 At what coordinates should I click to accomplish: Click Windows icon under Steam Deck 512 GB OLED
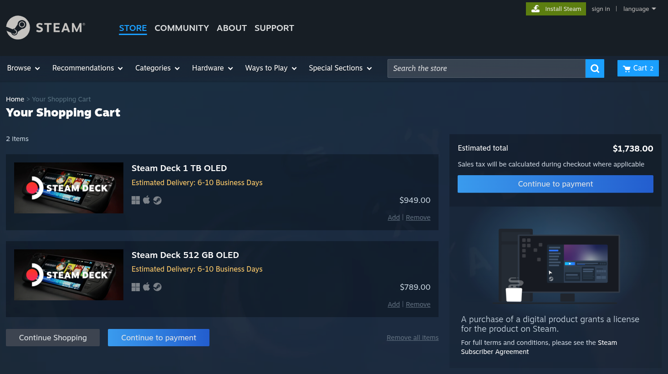click(x=136, y=287)
